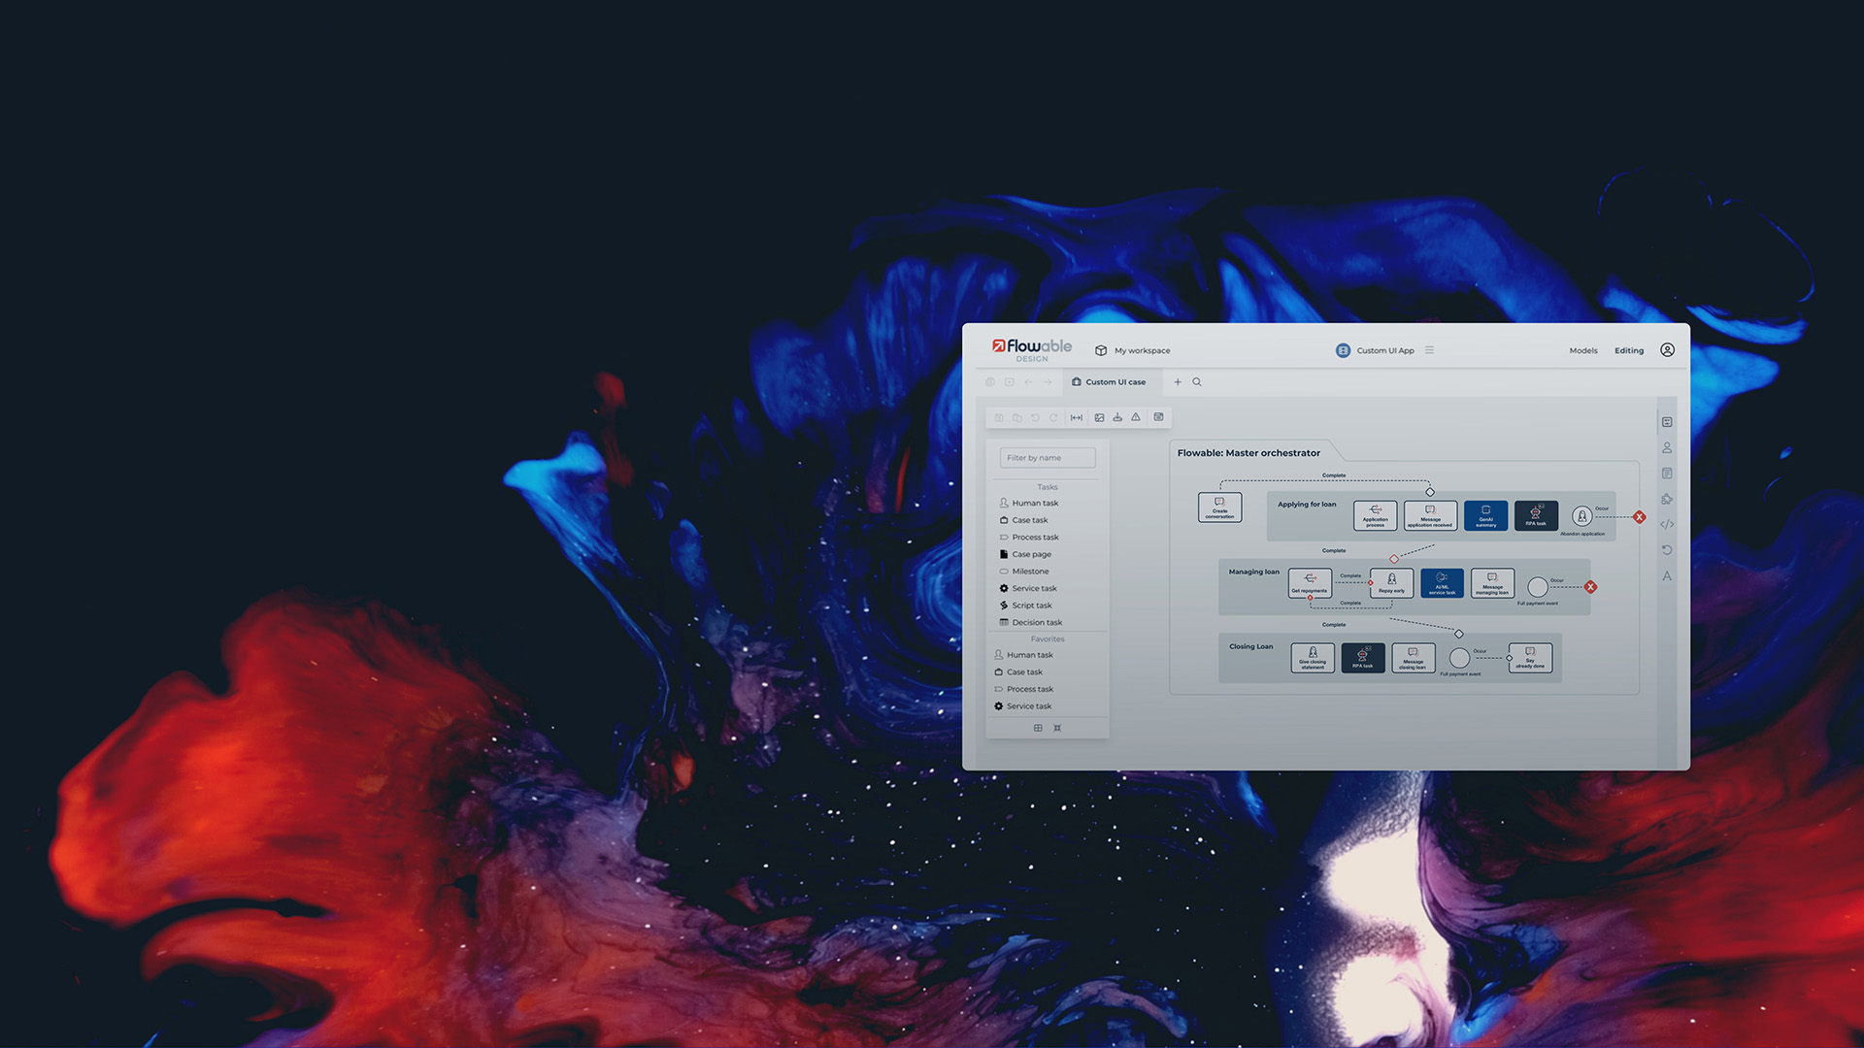Select Process task under Tasks
Image resolution: width=1864 pixels, height=1048 pixels.
[1029, 538]
